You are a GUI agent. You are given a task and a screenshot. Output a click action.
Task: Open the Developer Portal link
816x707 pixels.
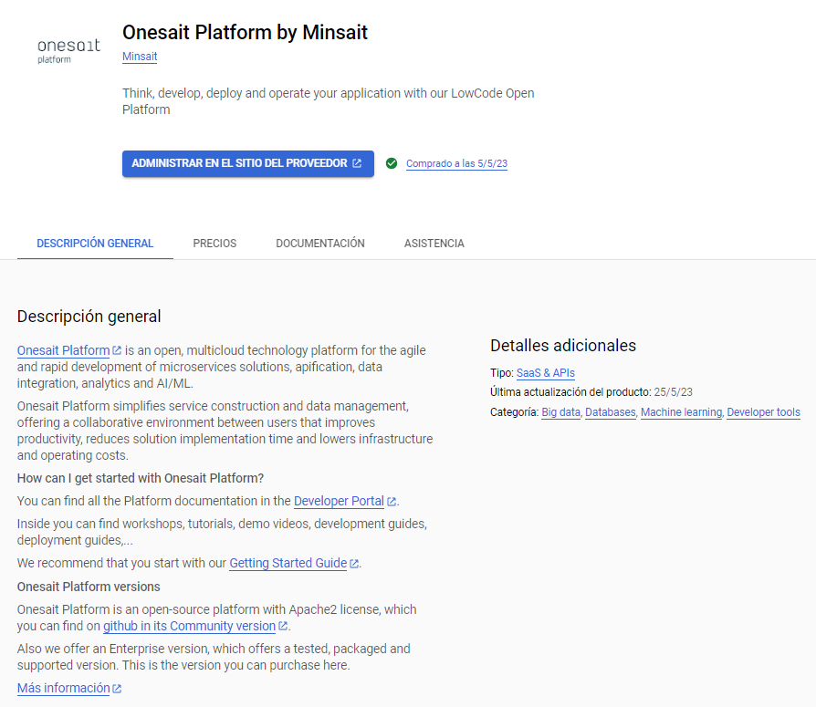click(339, 501)
